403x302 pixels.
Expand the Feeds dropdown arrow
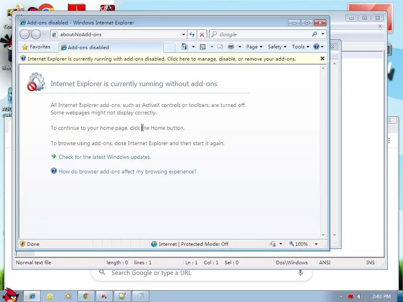[212, 47]
